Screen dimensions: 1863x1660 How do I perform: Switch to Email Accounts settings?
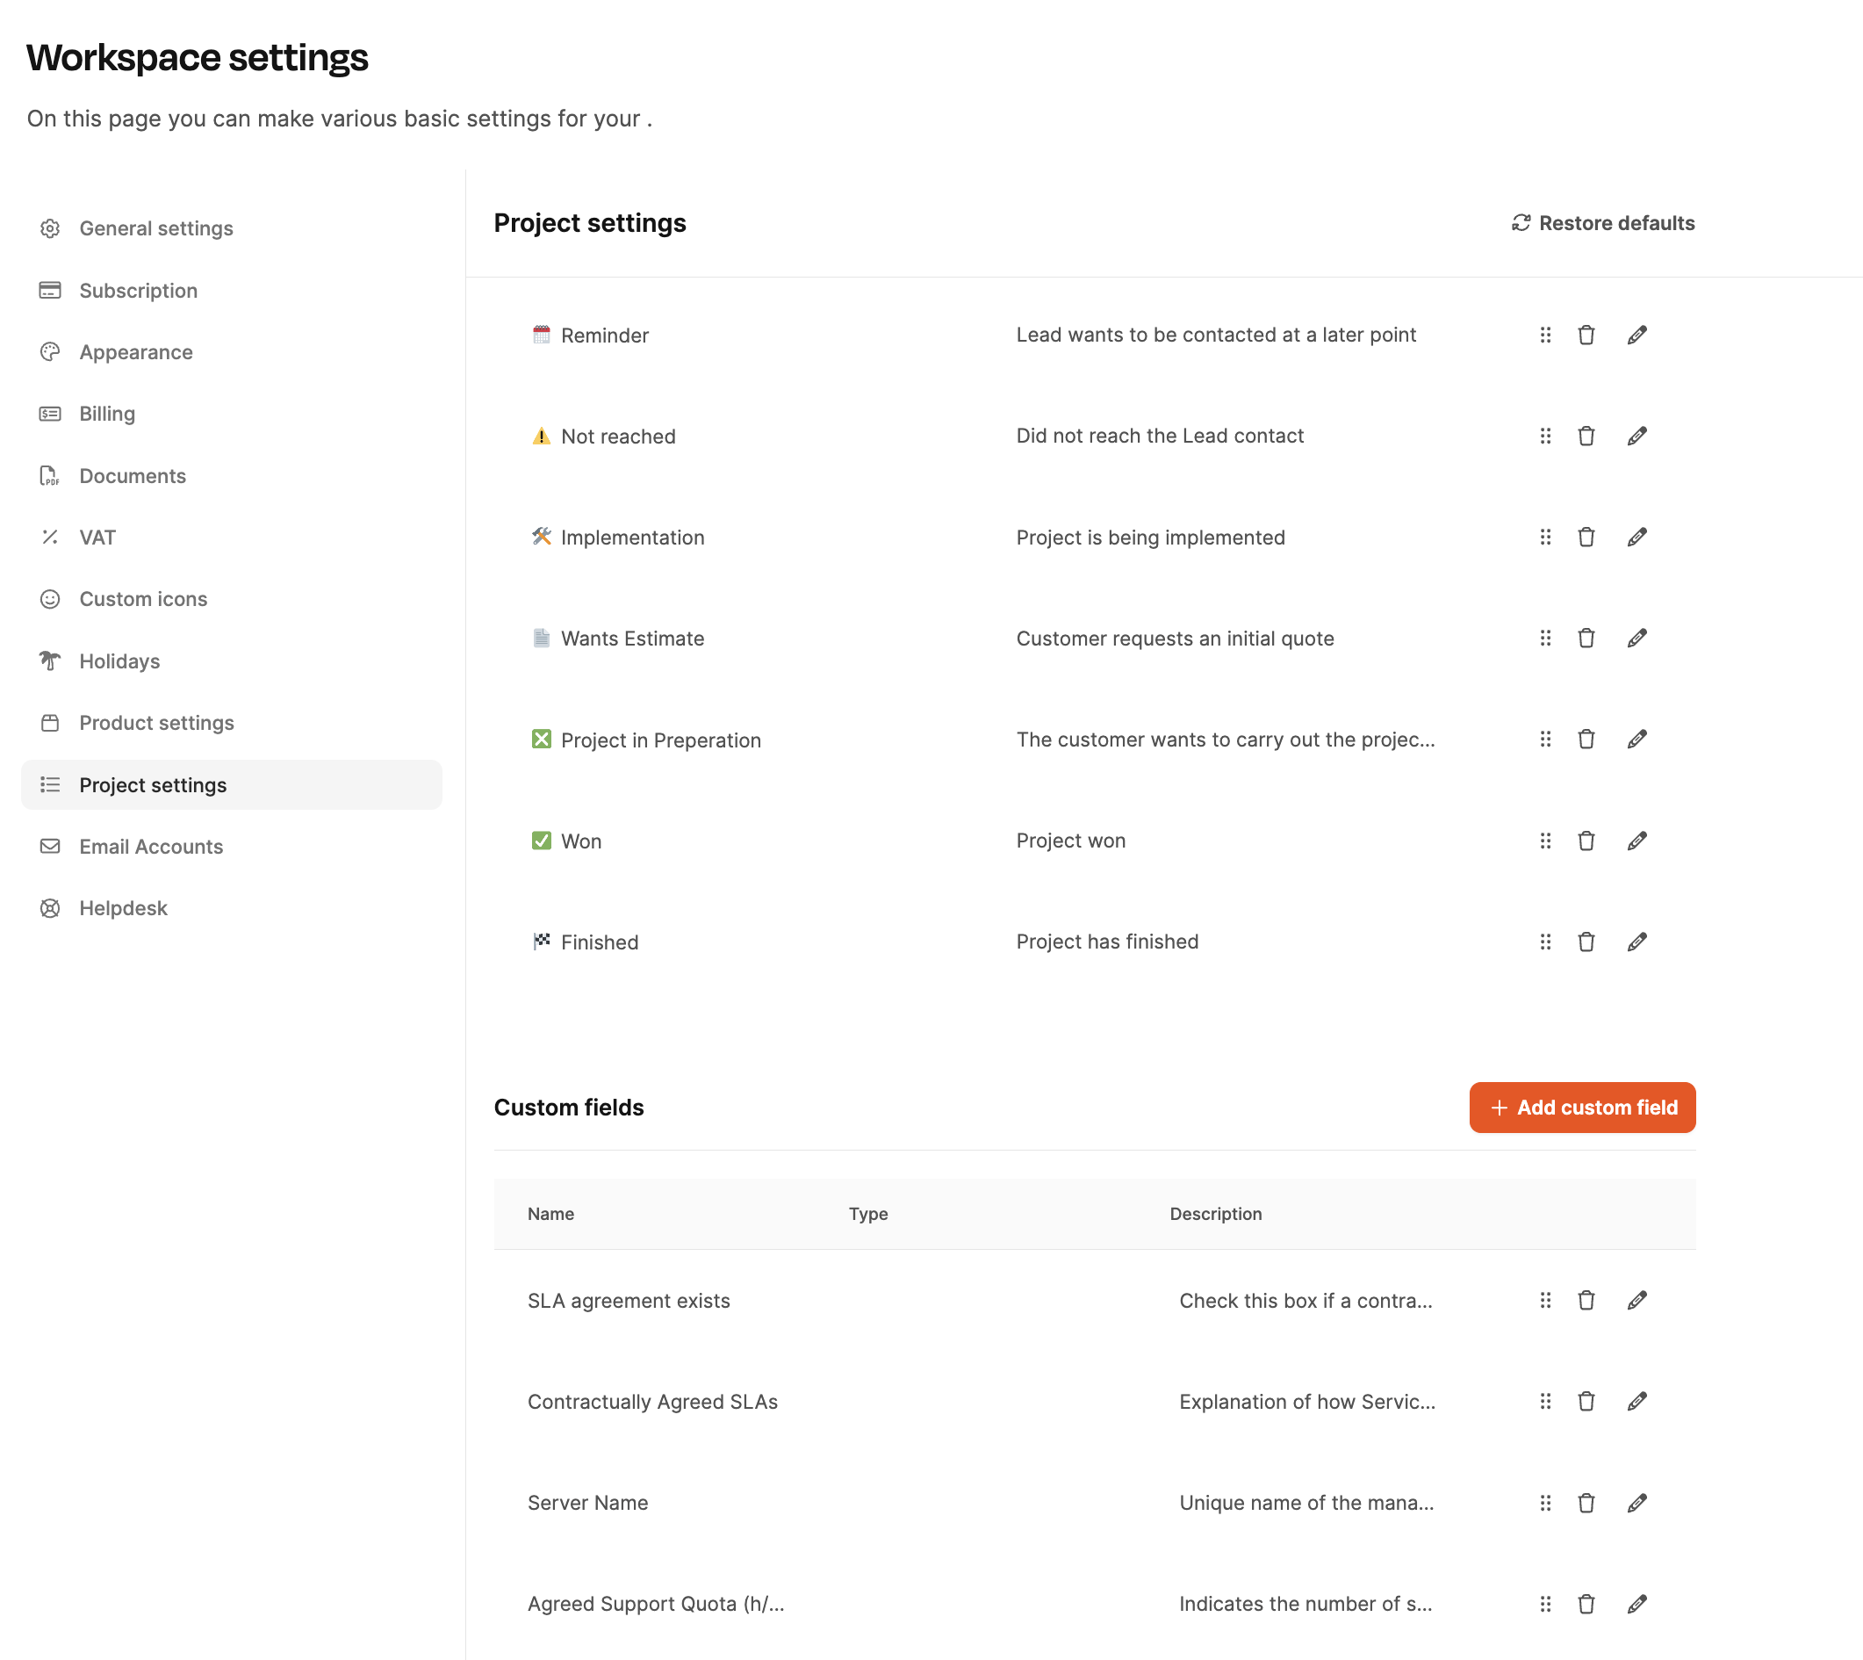tap(151, 847)
